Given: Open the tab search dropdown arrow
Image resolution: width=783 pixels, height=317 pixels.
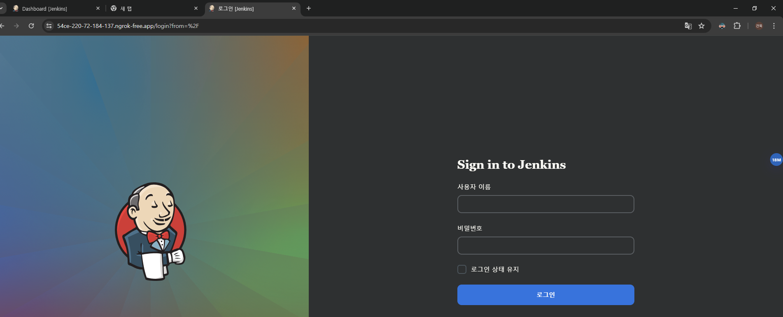Looking at the screenshot, I should (x=2, y=8).
